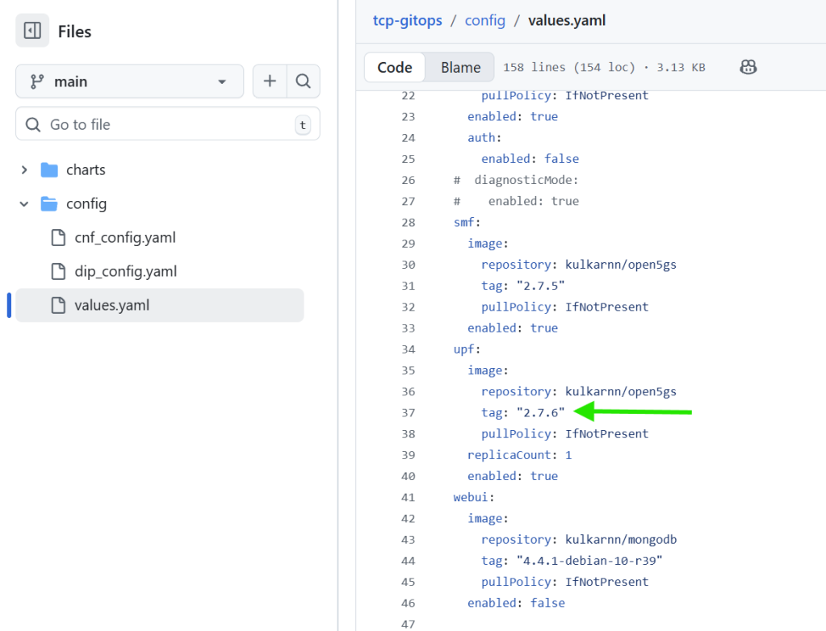Switch to the Code tab

coord(395,68)
